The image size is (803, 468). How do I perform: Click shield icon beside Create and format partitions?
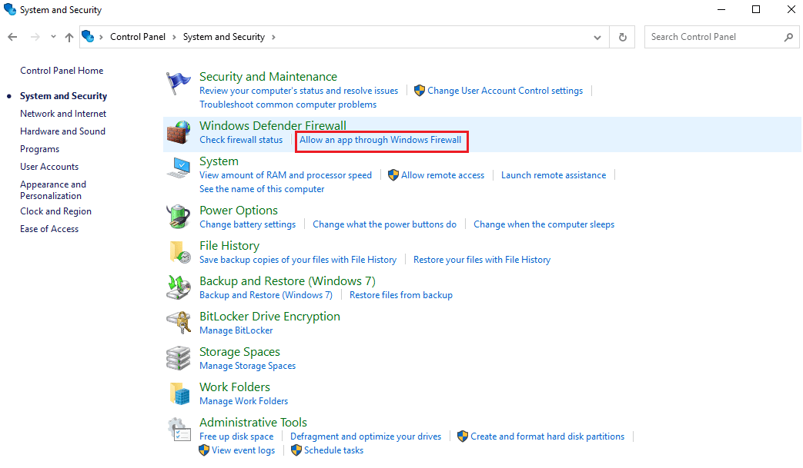tap(463, 436)
